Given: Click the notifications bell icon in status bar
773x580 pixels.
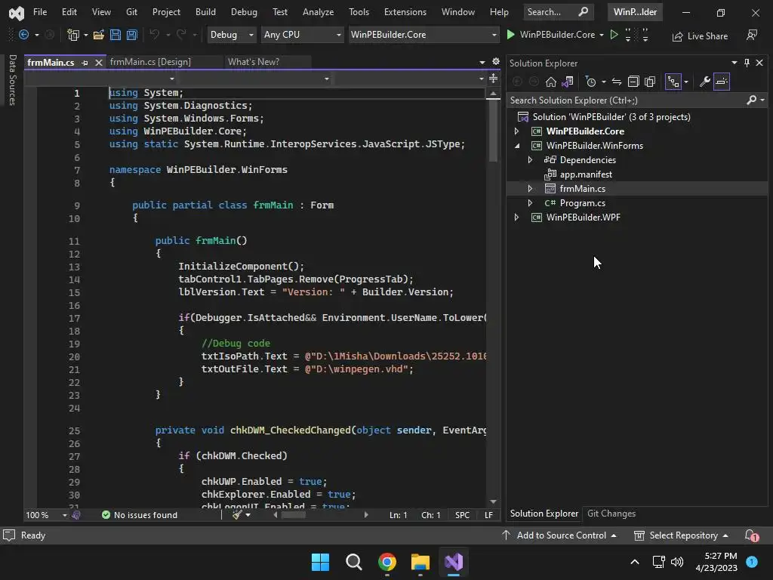Looking at the screenshot, I should coord(751,535).
